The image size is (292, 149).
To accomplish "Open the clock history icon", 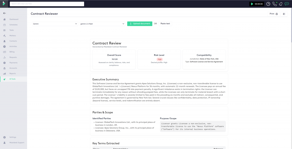I will (x=268, y=4).
